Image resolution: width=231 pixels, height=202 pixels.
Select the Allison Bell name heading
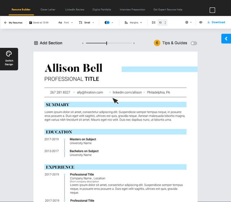coord(74,68)
